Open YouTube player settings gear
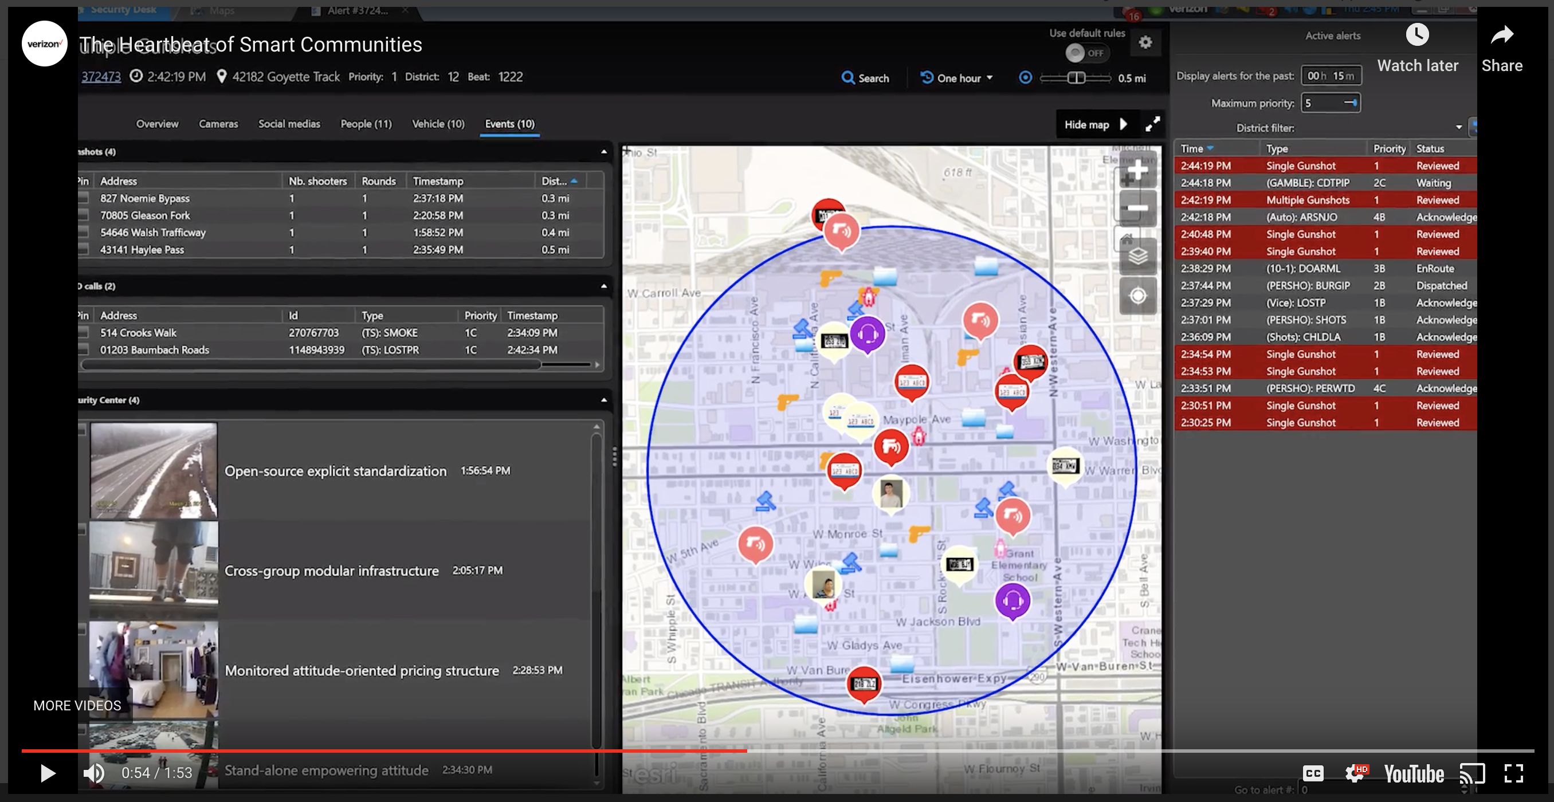 tap(1355, 773)
